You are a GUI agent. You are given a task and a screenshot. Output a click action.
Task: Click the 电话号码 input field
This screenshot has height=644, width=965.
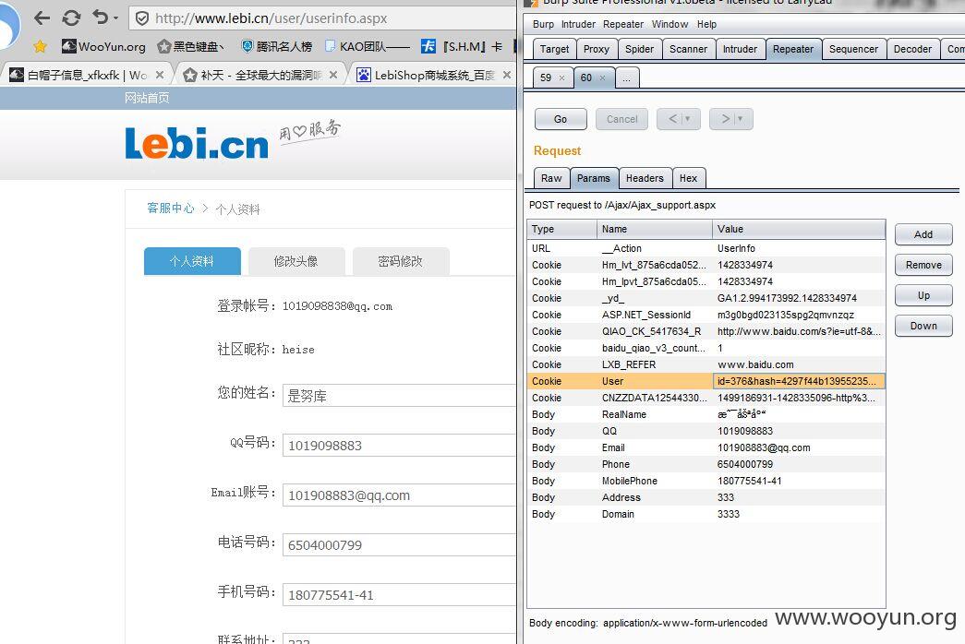(x=399, y=545)
